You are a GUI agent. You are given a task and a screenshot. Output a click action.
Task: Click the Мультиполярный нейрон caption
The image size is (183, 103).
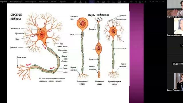point(115,83)
